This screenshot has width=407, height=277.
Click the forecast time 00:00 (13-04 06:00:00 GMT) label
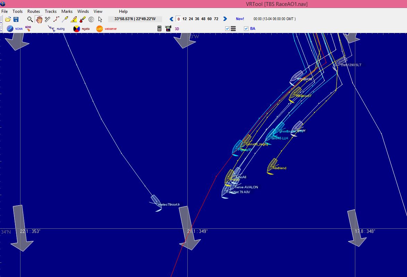(274, 19)
